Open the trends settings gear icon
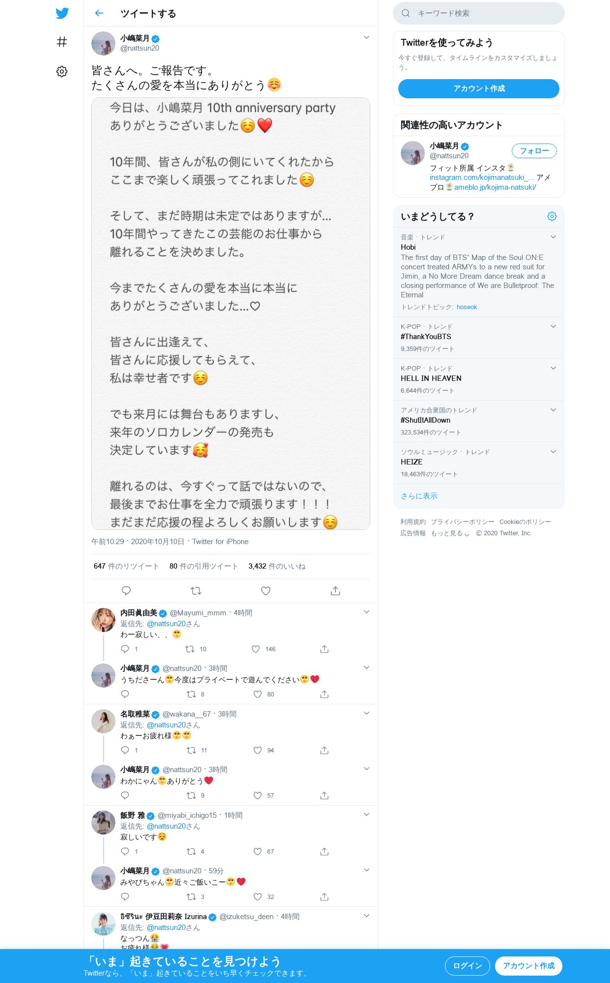The height and width of the screenshot is (983, 610). coord(552,216)
